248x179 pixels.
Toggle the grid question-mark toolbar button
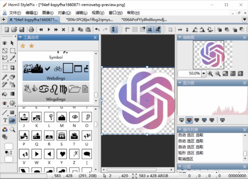click(143, 29)
